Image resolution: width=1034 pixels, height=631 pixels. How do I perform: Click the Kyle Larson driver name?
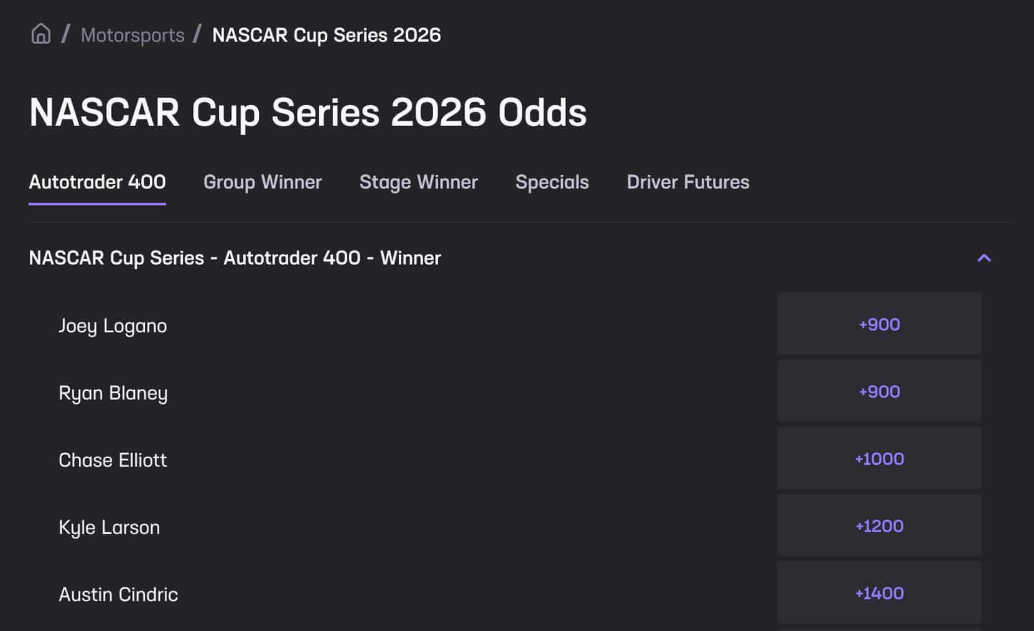coord(109,527)
